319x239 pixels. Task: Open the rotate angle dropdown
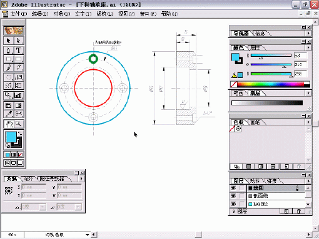click(x=43, y=207)
